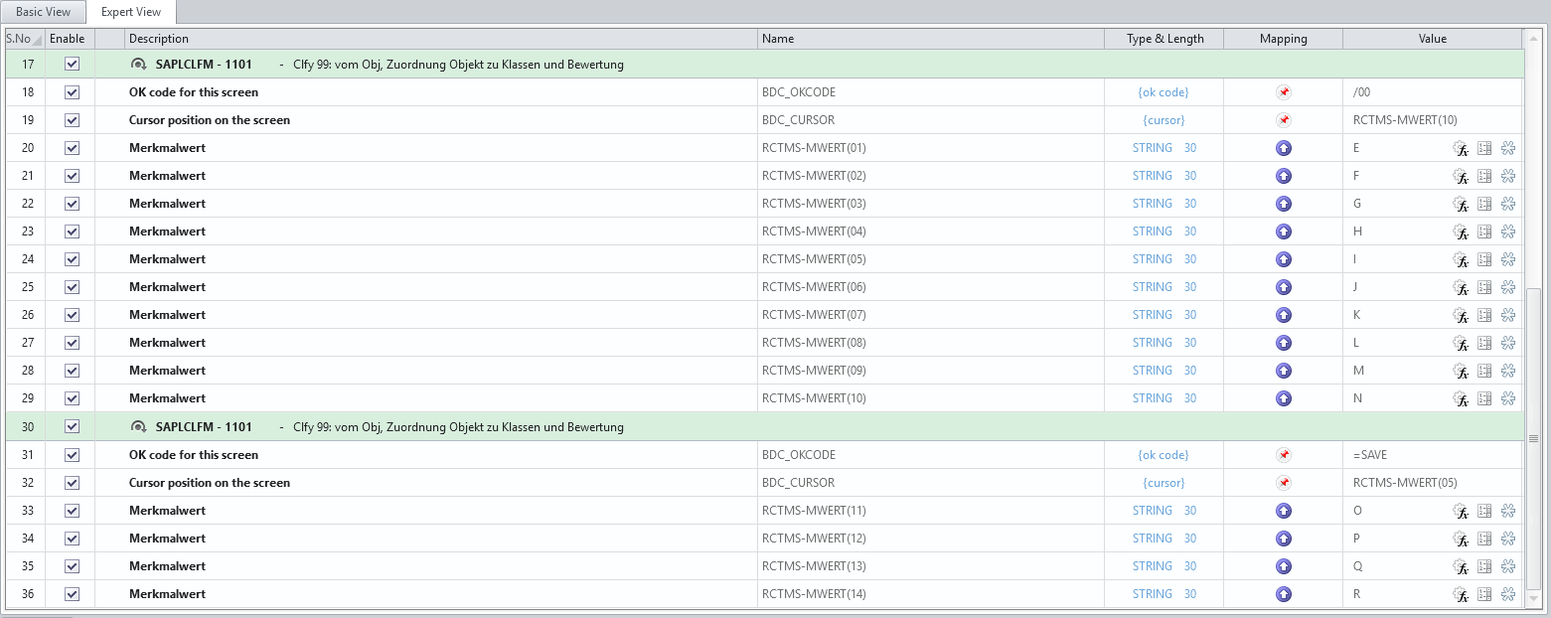
Task: Click the fx icon on the Merkmalwert R row
Action: [x=1462, y=593]
